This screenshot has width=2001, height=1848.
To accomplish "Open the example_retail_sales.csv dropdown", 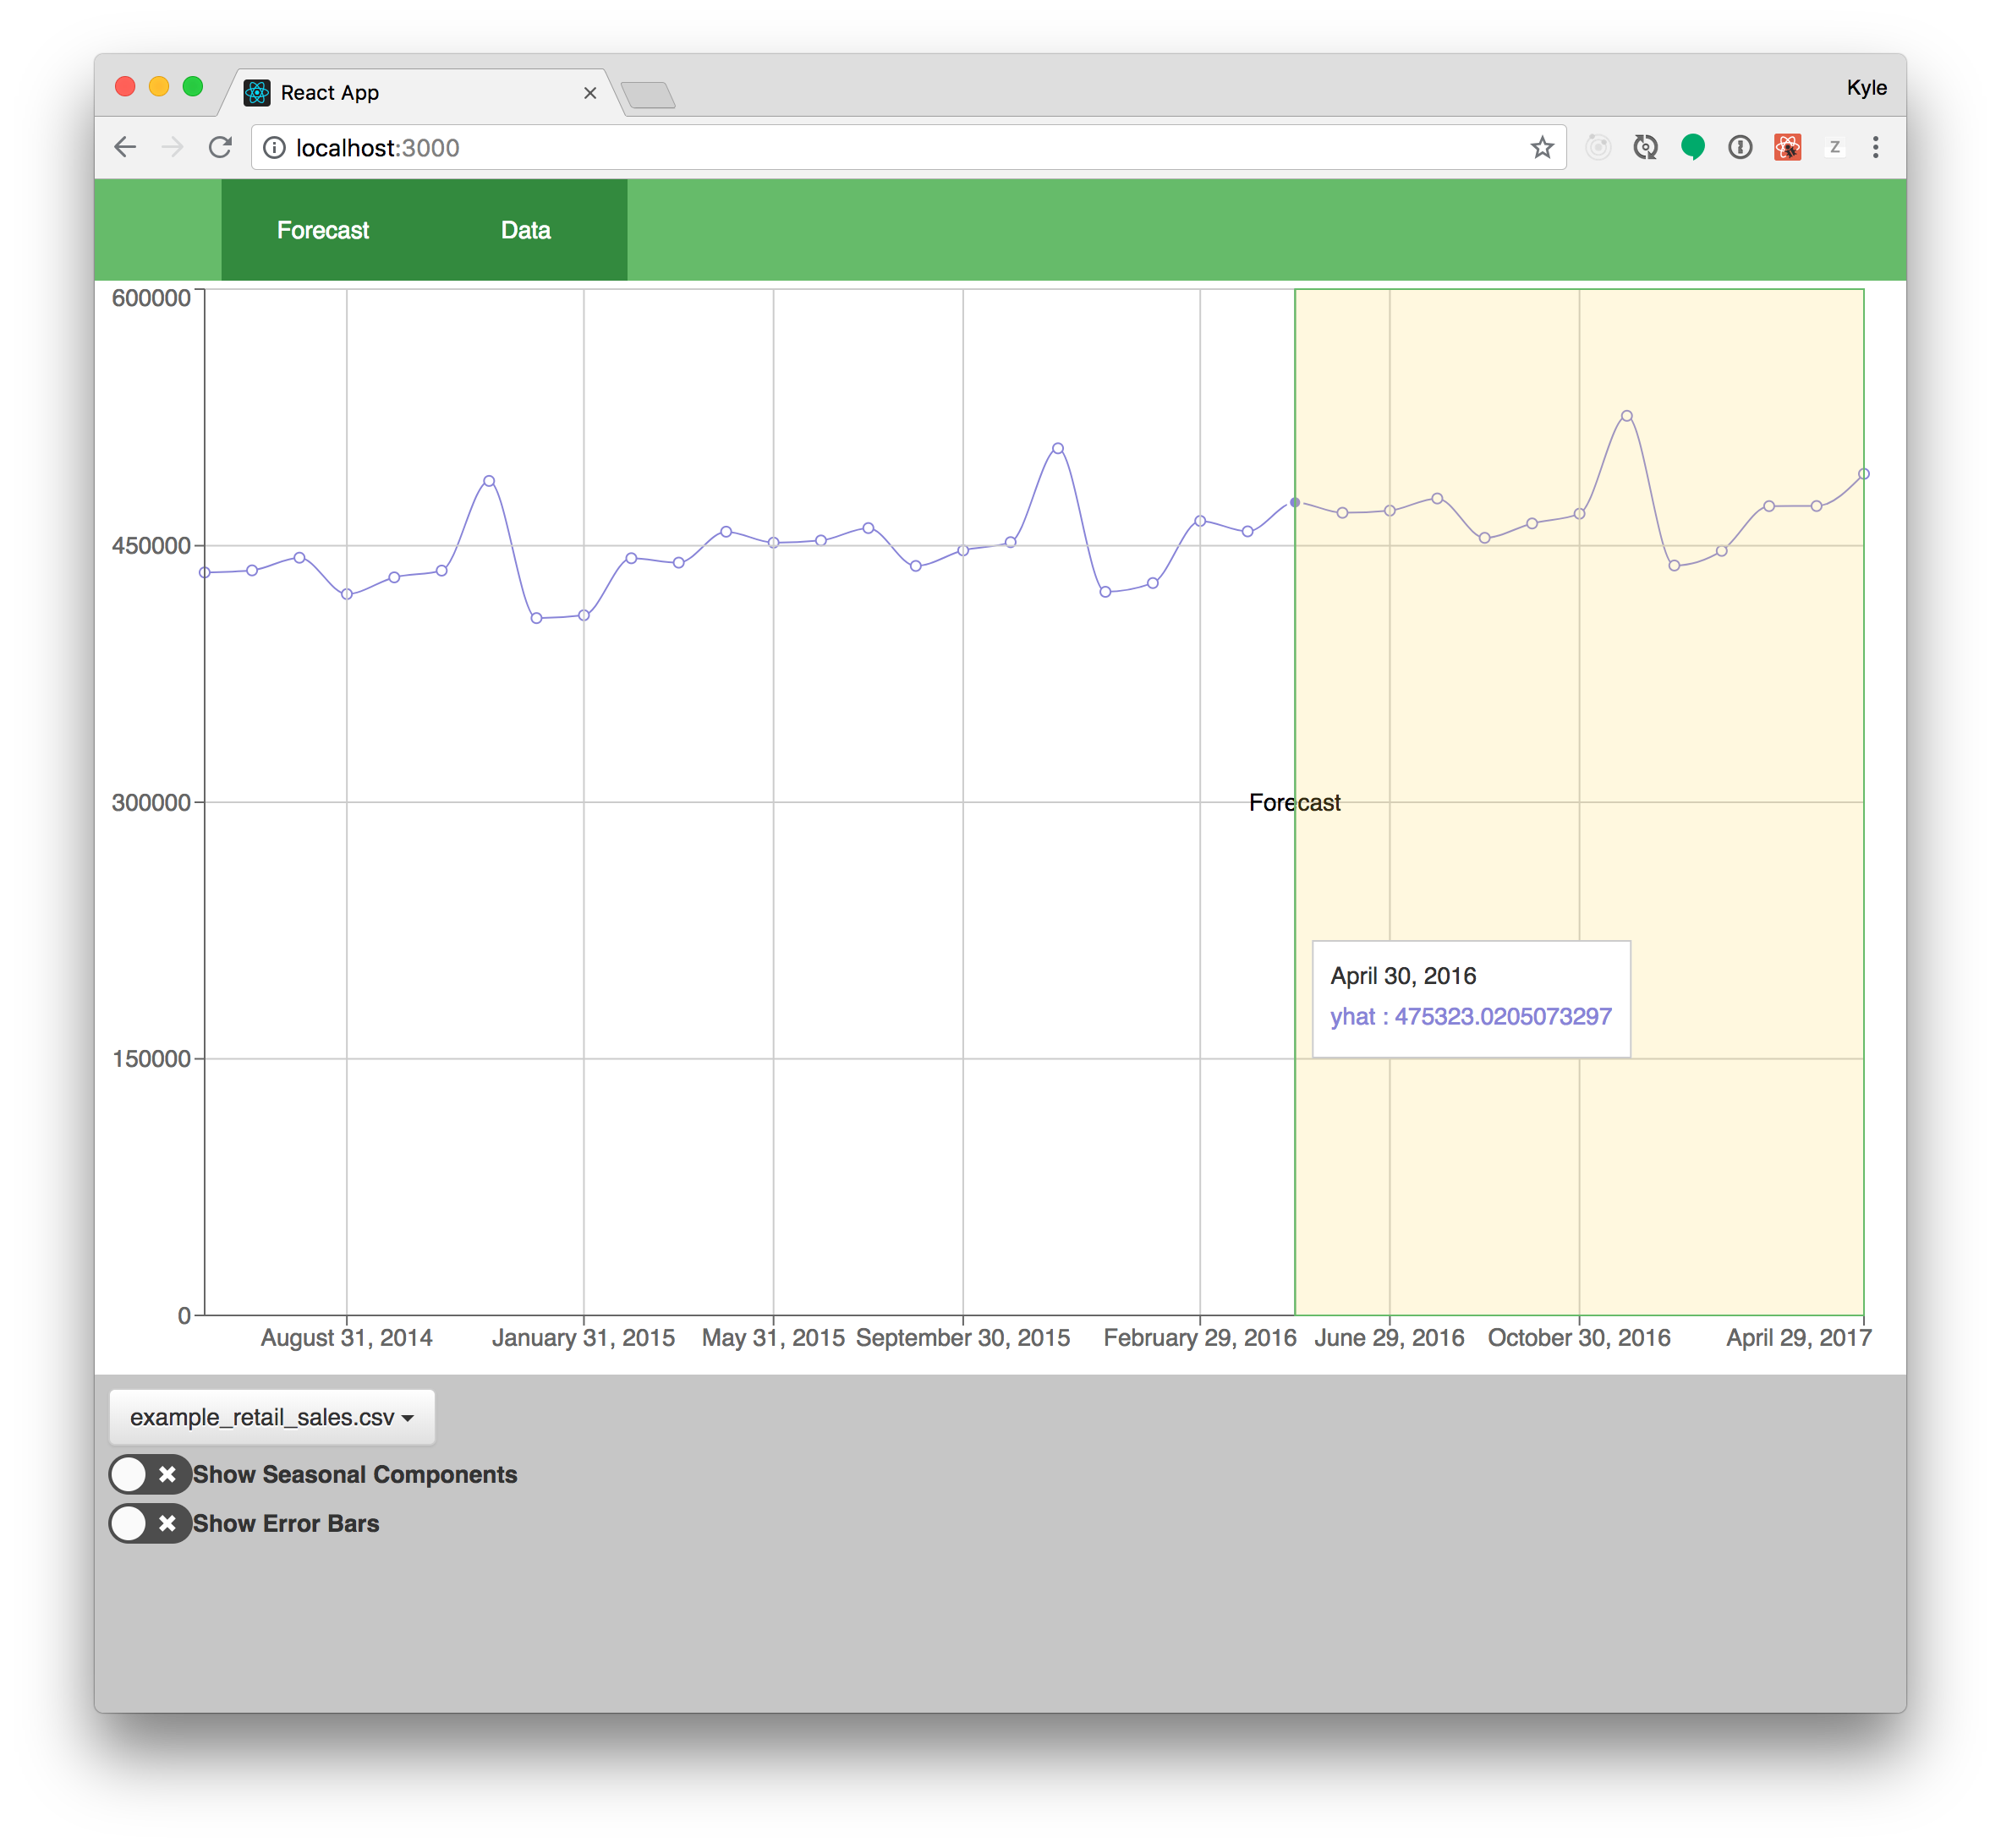I will coord(272,1417).
